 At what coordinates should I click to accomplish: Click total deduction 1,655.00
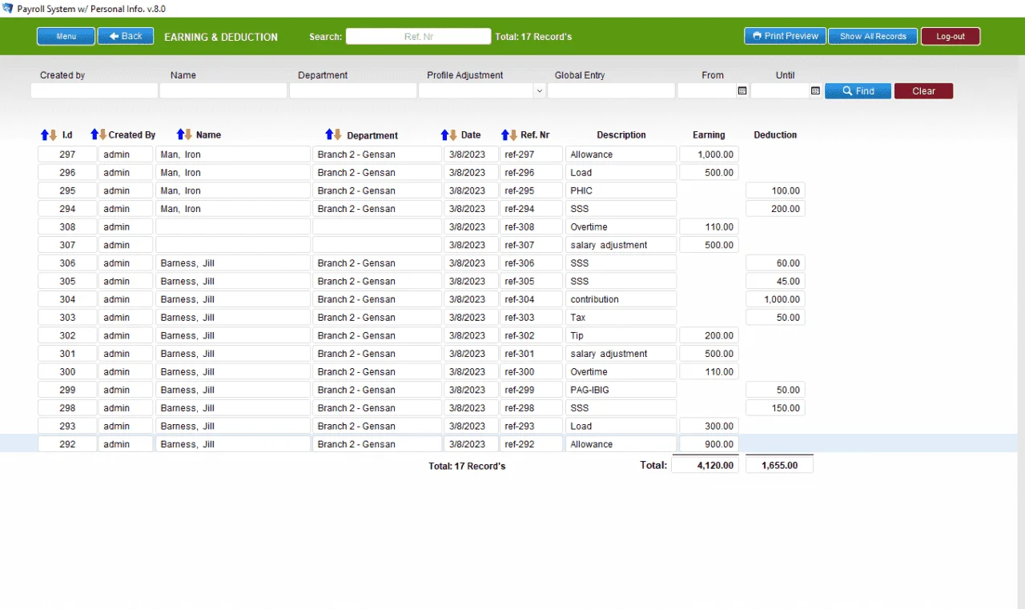[779, 465]
